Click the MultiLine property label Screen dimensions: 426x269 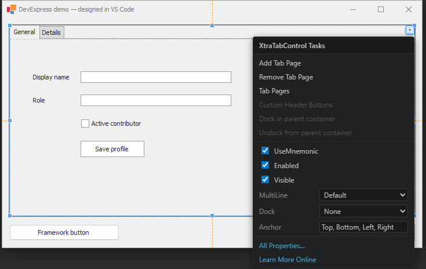tap(273, 195)
